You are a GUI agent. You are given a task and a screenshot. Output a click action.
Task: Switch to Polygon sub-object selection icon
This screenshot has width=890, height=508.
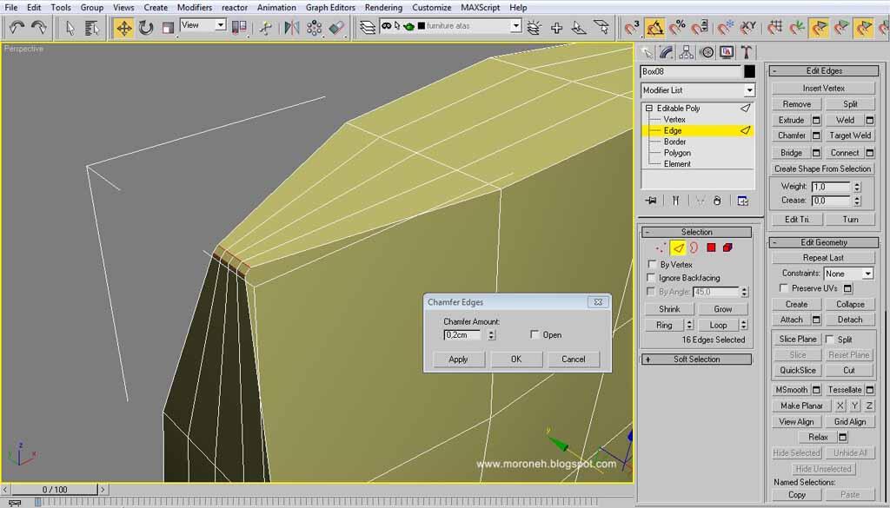tap(711, 248)
